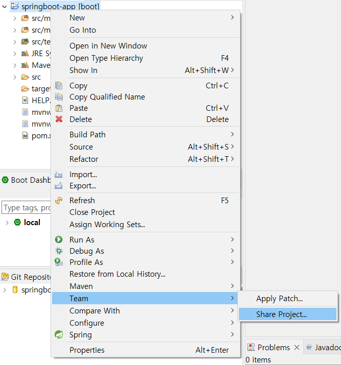Open the Refactor submenu
The image size is (341, 365).
pyautogui.click(x=146, y=159)
